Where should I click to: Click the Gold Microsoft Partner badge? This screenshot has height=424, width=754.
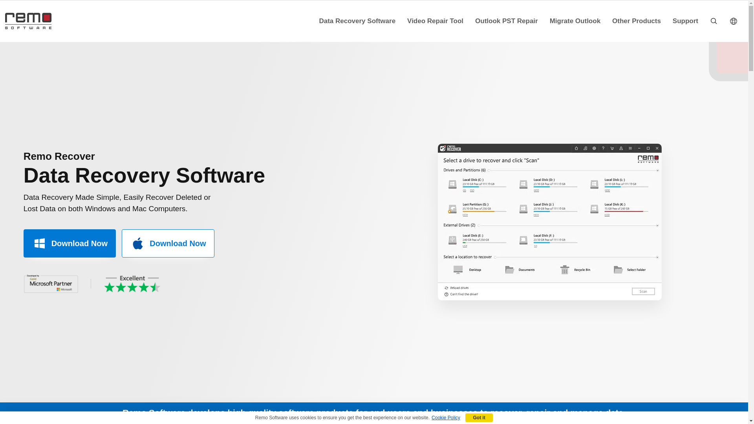tap(51, 284)
